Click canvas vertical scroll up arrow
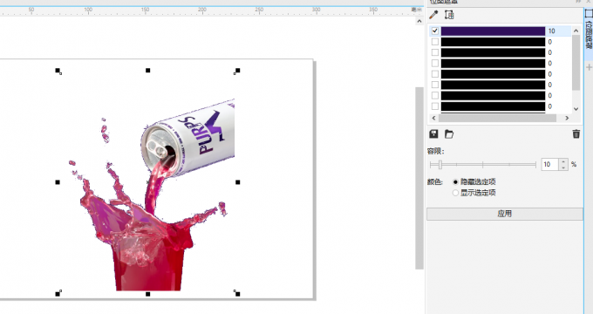 (x=419, y=21)
